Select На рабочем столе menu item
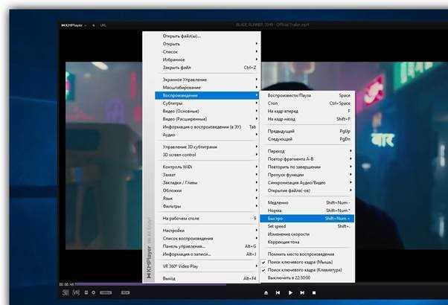 click(207, 219)
